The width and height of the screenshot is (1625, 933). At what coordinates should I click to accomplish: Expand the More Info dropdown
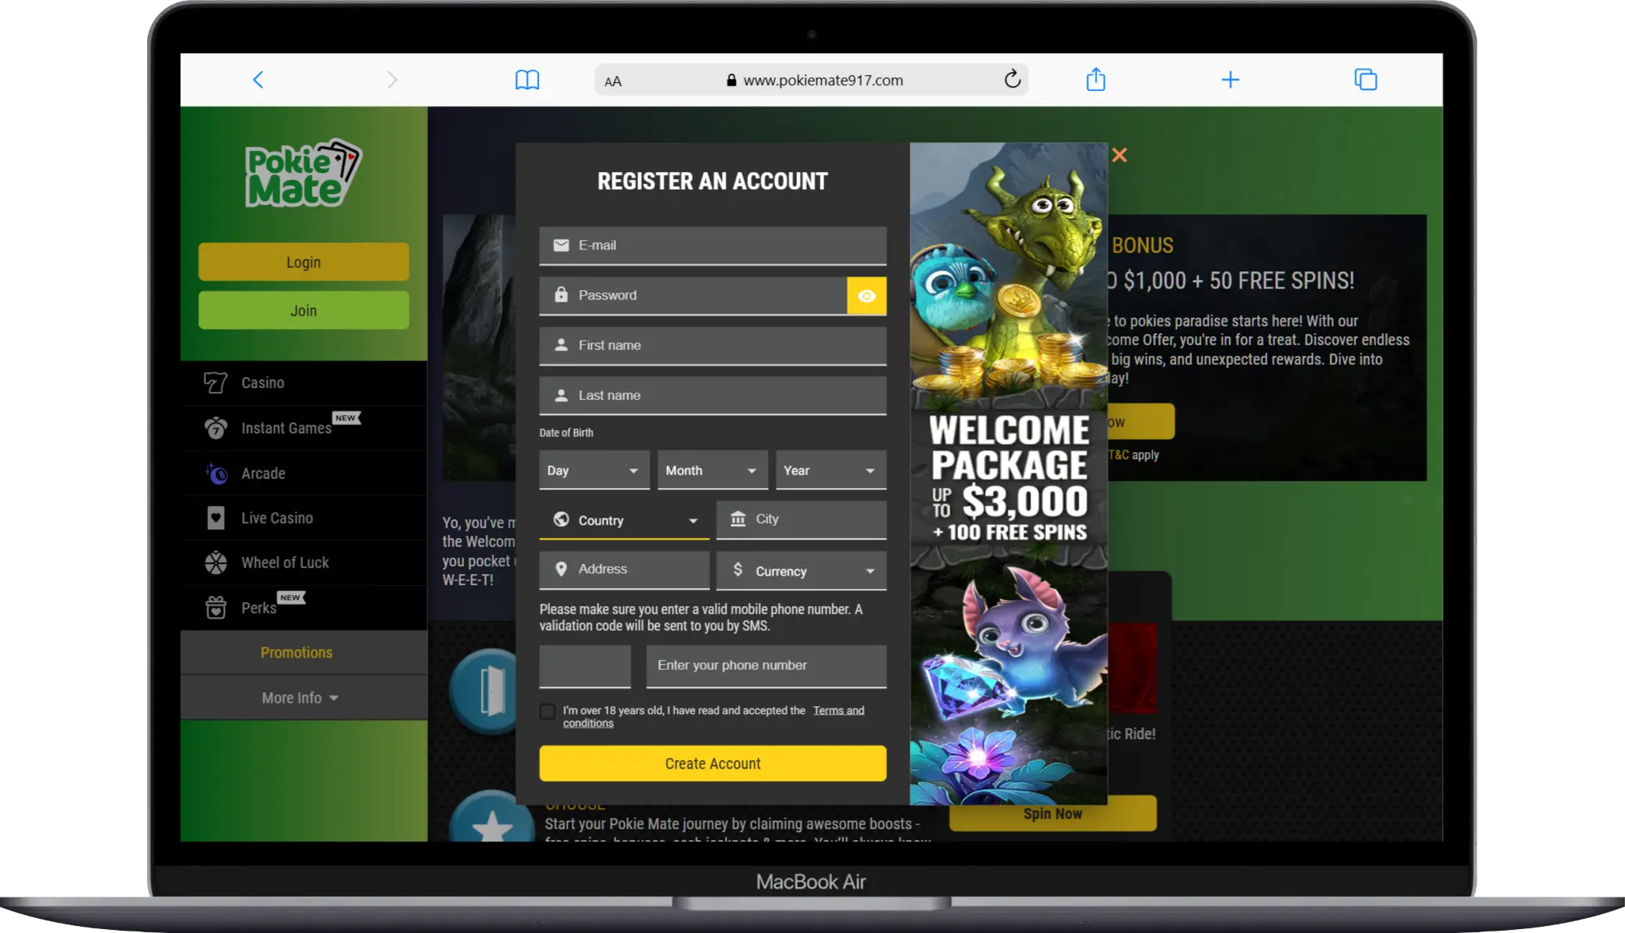pos(304,698)
